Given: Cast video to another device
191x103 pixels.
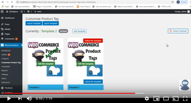Looking at the screenshot, I should click(x=176, y=98).
